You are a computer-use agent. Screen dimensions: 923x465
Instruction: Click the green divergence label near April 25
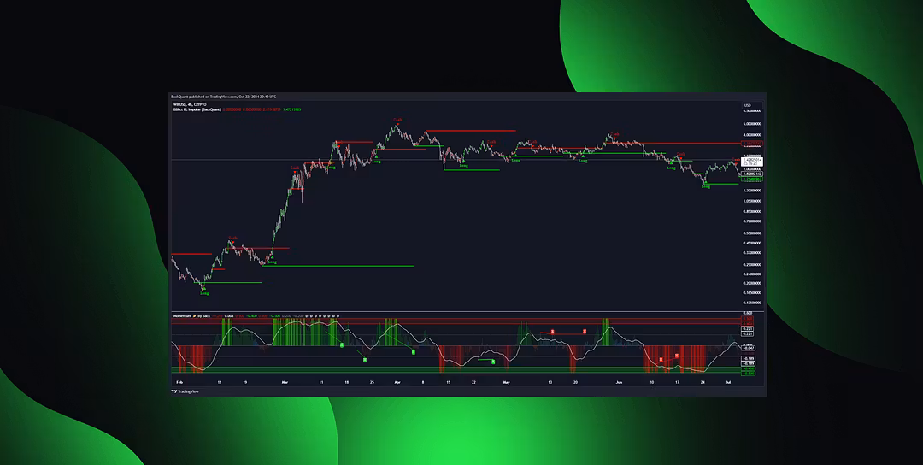(x=493, y=362)
